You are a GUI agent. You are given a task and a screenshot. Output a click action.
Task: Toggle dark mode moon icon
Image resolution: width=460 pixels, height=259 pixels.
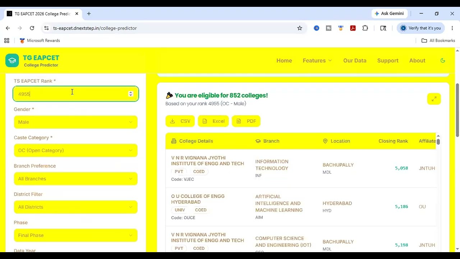pyautogui.click(x=443, y=60)
